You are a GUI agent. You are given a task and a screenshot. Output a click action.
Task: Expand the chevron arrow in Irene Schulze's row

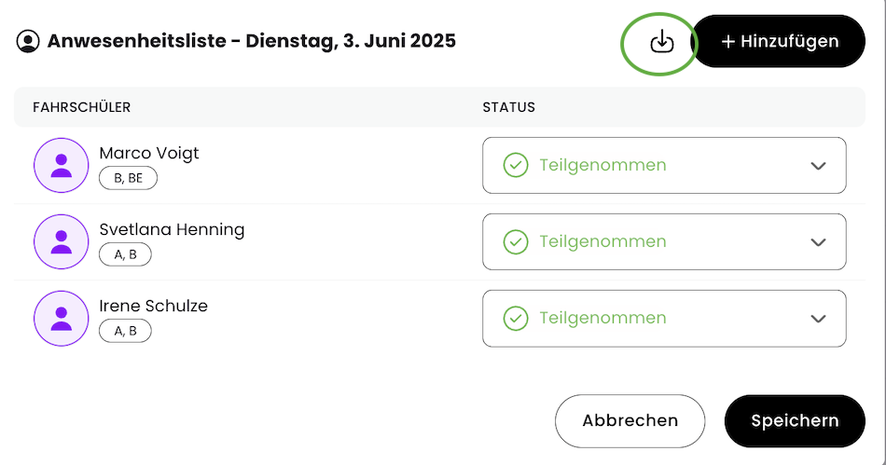click(818, 319)
